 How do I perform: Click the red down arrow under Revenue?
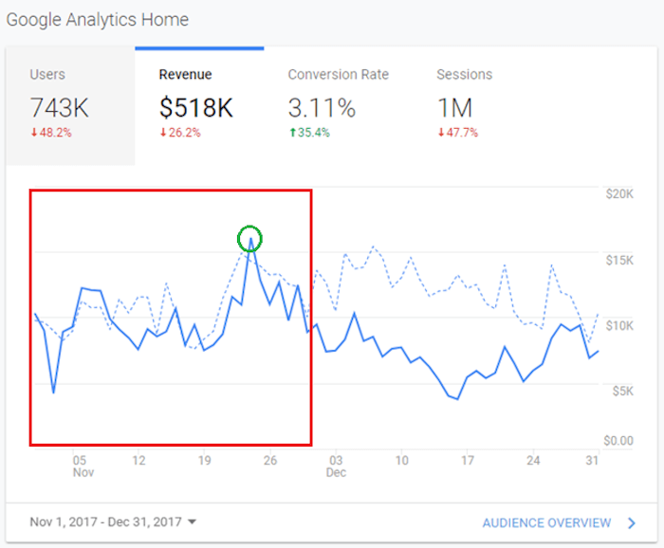(x=163, y=133)
